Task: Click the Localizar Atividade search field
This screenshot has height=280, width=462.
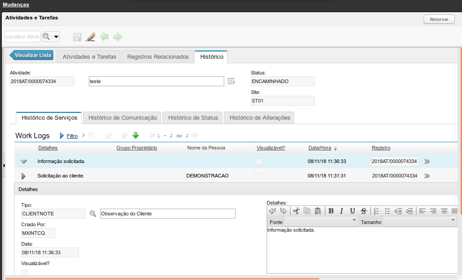Action: click(x=23, y=37)
